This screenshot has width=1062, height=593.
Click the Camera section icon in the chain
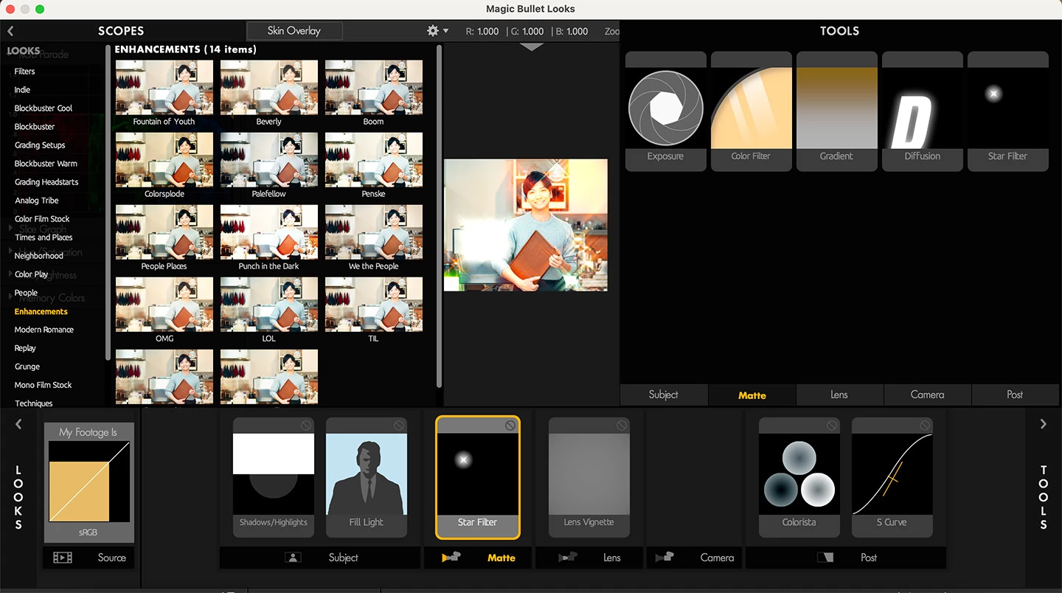point(664,558)
